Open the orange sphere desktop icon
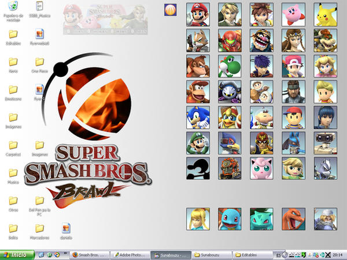The height and width of the screenshot is (260, 347). (171, 10)
